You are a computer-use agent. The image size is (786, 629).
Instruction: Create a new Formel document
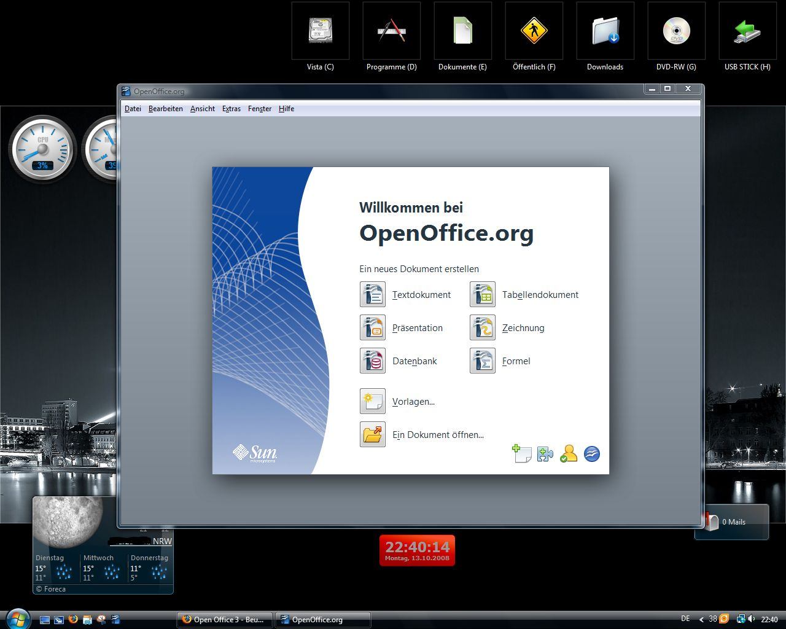click(x=483, y=361)
